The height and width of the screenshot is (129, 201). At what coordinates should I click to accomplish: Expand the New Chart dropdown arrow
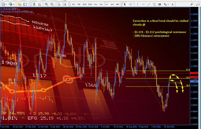pyautogui.click(x=6, y=4)
